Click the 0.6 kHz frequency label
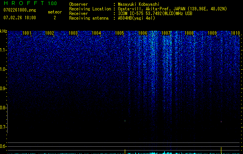 click(x=3, y=146)
